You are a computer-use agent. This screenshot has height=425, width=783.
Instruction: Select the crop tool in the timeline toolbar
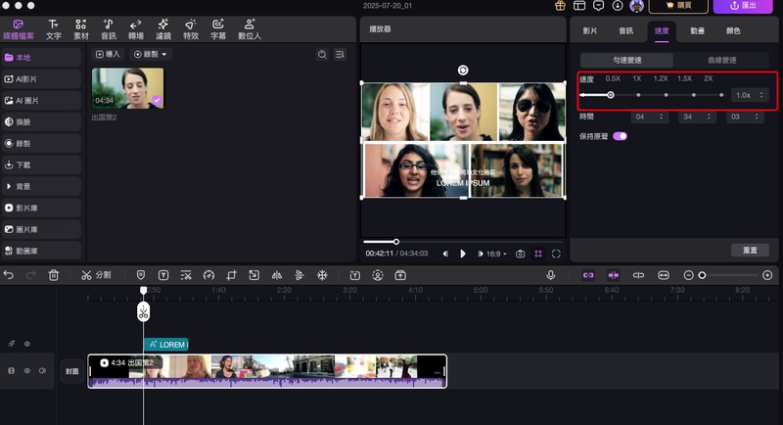231,275
